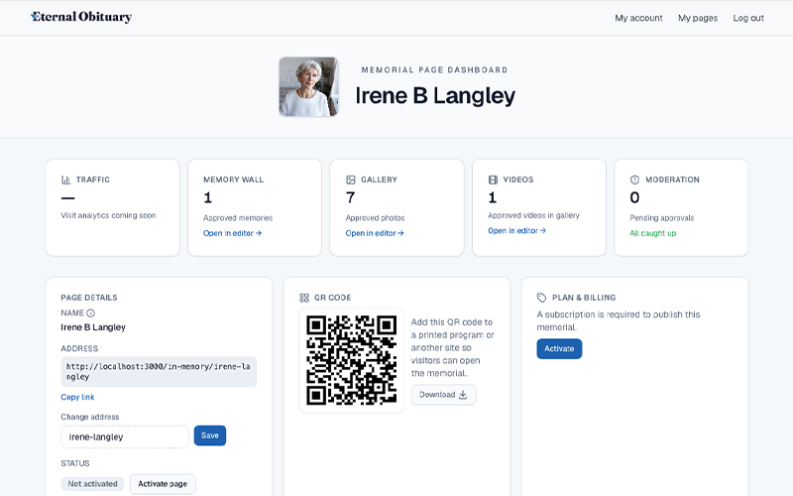Open Videos in editor link

[x=516, y=231]
